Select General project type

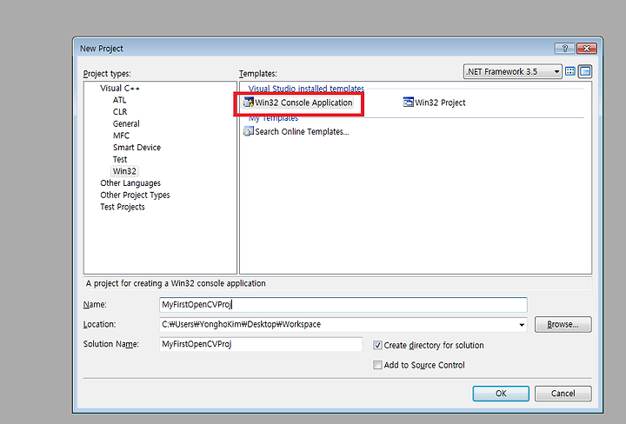126,123
